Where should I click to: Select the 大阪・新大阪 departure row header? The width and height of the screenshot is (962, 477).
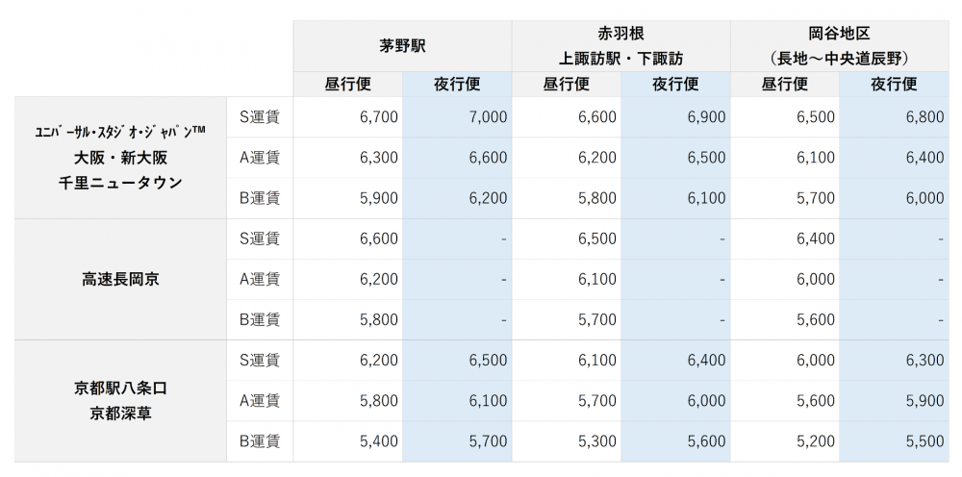coord(120,157)
